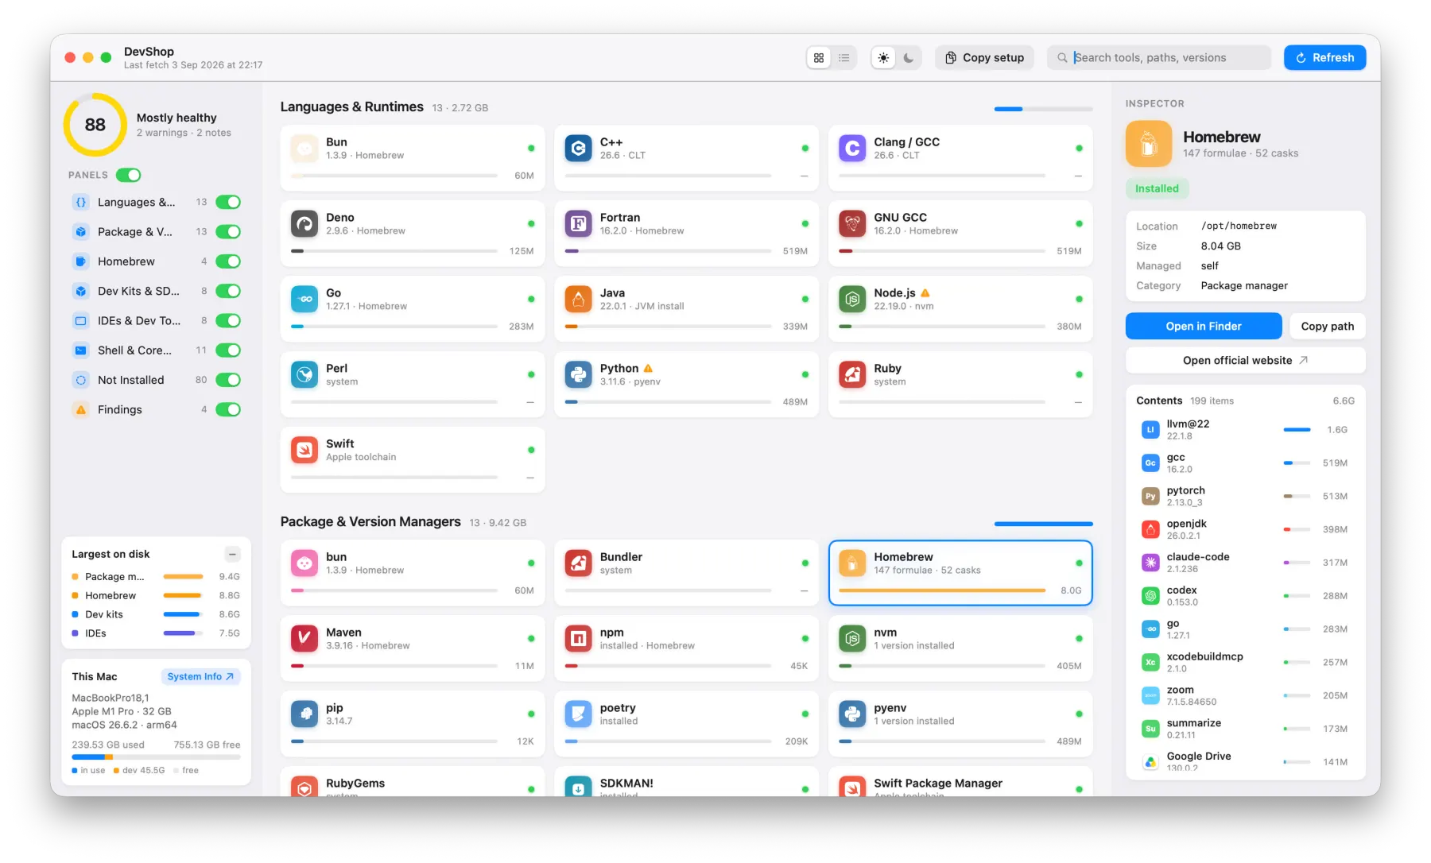Viewport: 1431px width, 863px height.
Task: Click the pip icon
Action: pyautogui.click(x=304, y=714)
